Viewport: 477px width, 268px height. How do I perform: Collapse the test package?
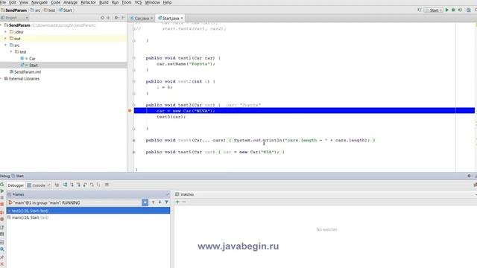pos(11,52)
